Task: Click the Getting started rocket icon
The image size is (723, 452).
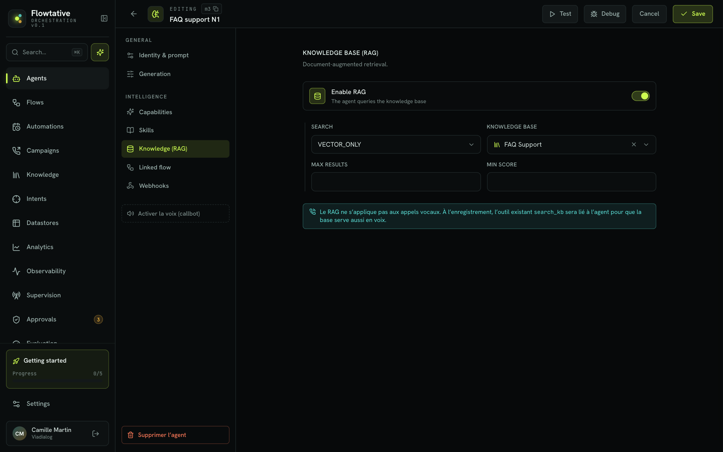Action: [16, 361]
